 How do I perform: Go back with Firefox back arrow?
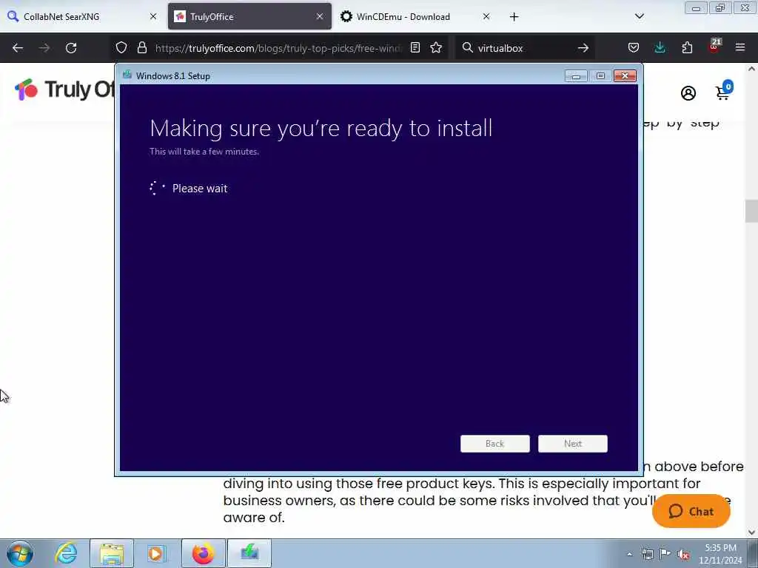coord(18,48)
